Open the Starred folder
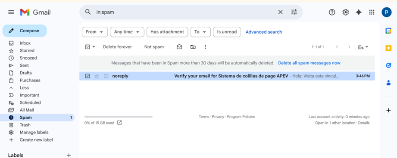This screenshot has height=158, width=397. (27, 50)
